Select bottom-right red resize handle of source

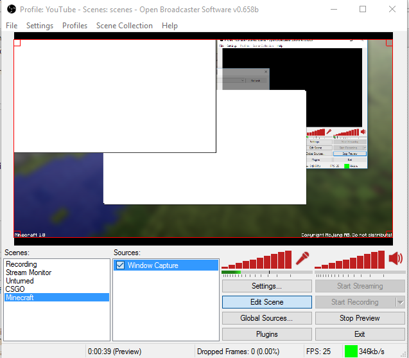pos(390,234)
